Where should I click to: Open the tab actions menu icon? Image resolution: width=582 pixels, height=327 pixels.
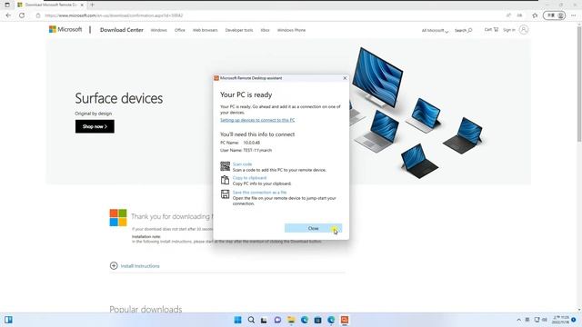pyautogui.click(x=7, y=5)
